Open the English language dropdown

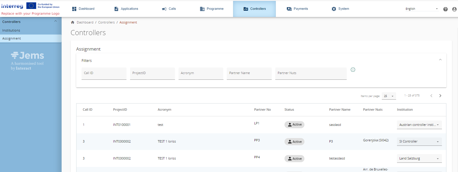[x=422, y=9]
